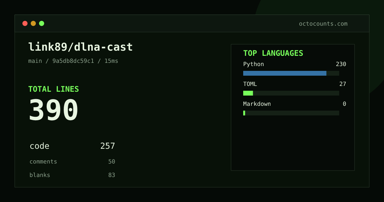Click the TOTAL LINES heading
The image size is (384, 202).
tap(53, 89)
